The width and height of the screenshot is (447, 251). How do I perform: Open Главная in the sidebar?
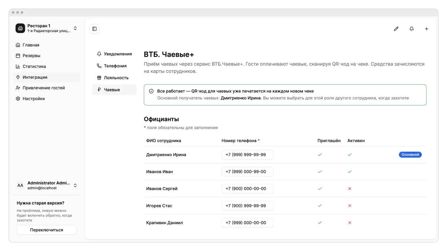click(x=47, y=45)
